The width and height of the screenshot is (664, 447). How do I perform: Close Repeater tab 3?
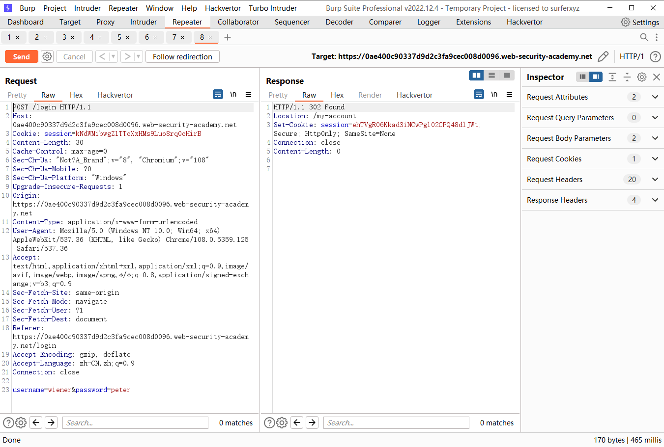pos(73,37)
